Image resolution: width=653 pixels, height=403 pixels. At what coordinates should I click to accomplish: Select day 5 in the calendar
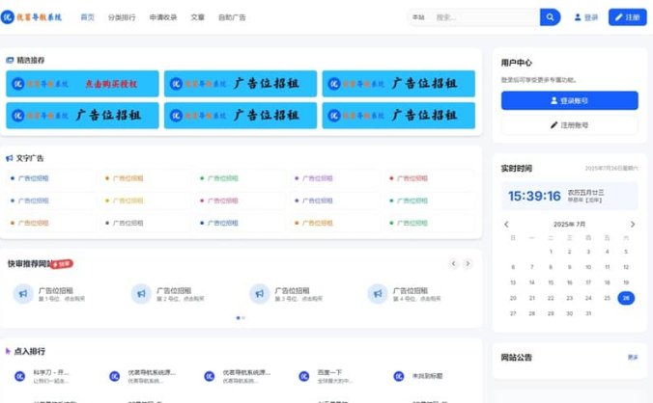coord(626,252)
